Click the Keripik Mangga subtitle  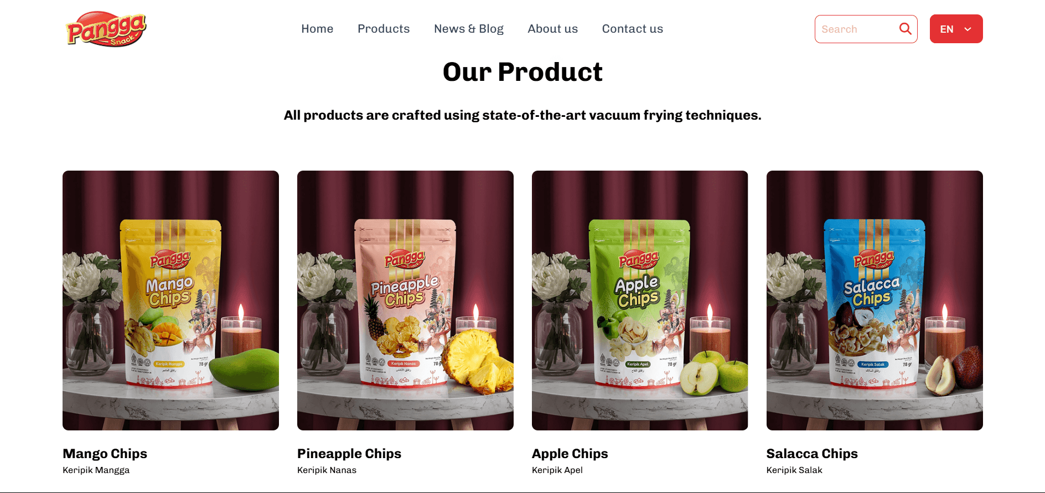coord(96,470)
